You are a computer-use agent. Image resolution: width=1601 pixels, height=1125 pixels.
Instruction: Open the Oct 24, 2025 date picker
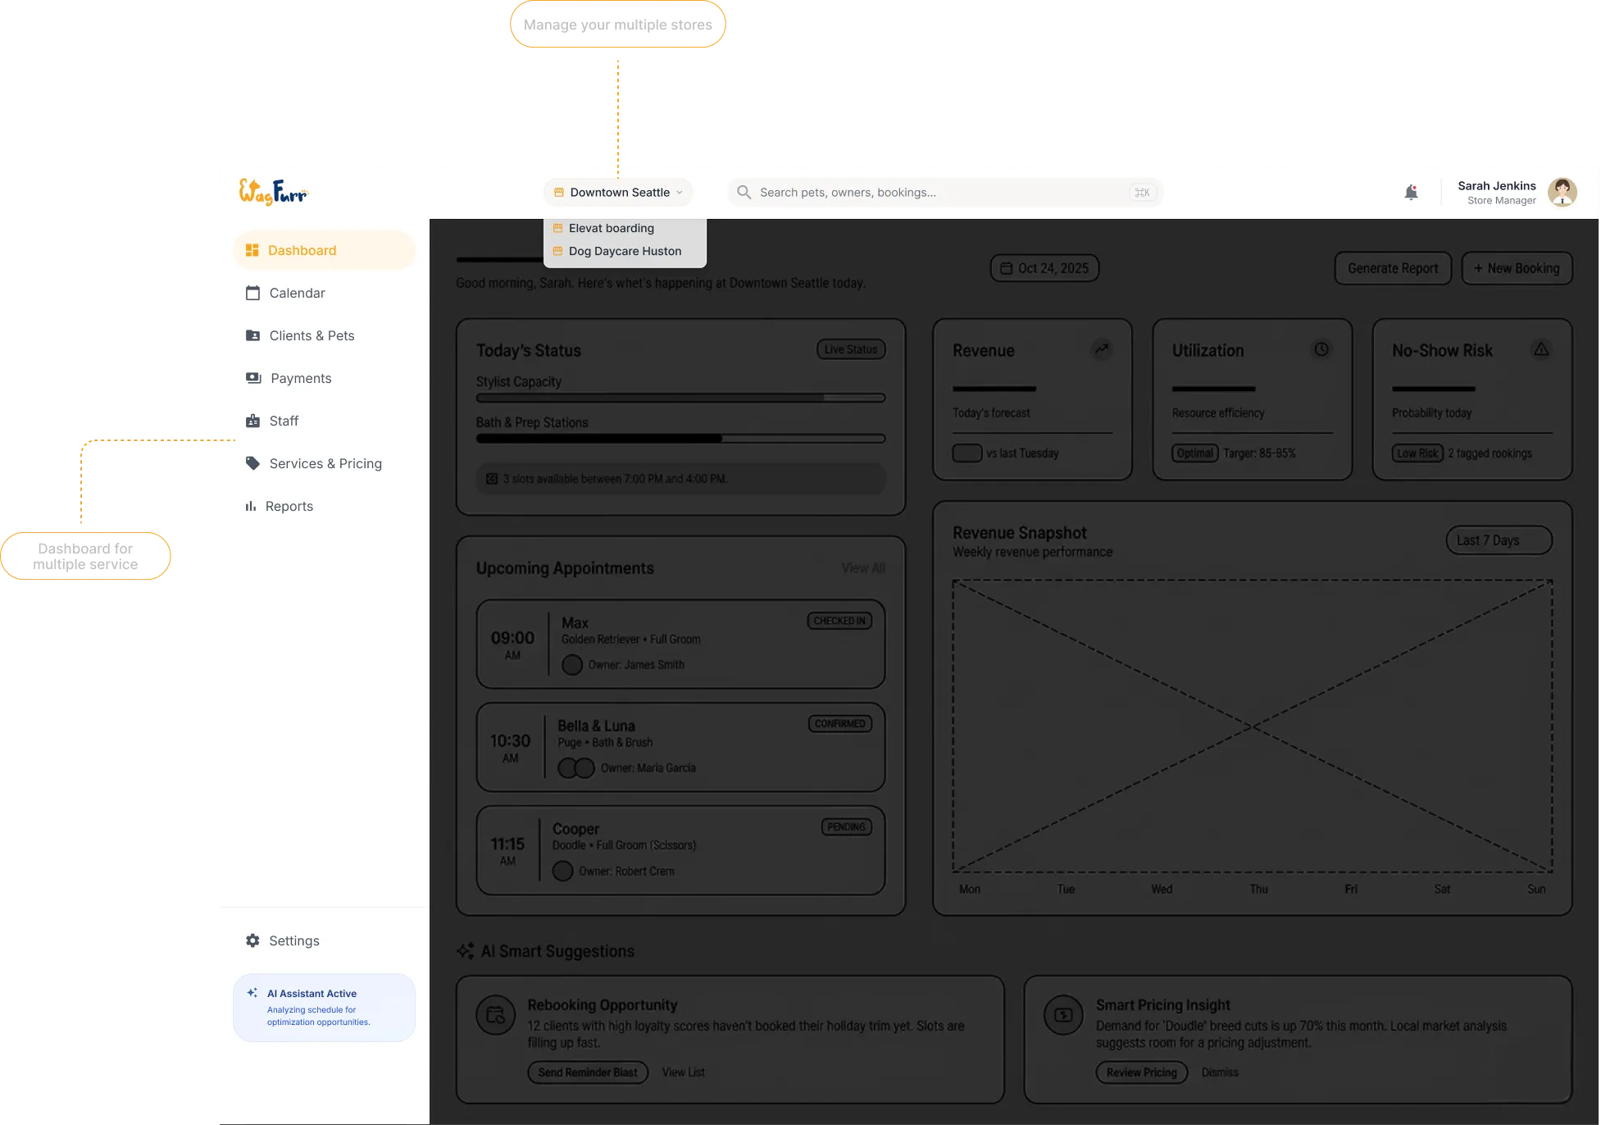(x=1044, y=268)
